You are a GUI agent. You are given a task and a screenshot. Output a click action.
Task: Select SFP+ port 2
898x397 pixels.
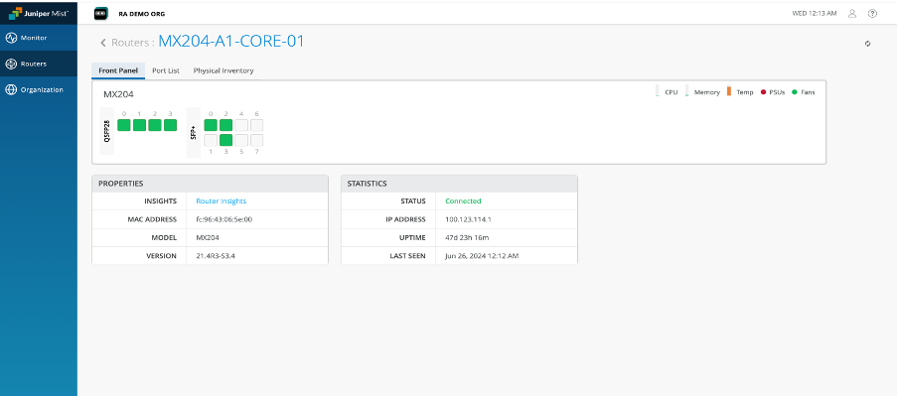(225, 125)
